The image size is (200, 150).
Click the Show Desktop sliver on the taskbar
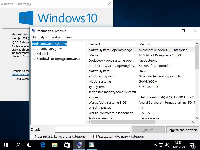[x=199, y=145]
